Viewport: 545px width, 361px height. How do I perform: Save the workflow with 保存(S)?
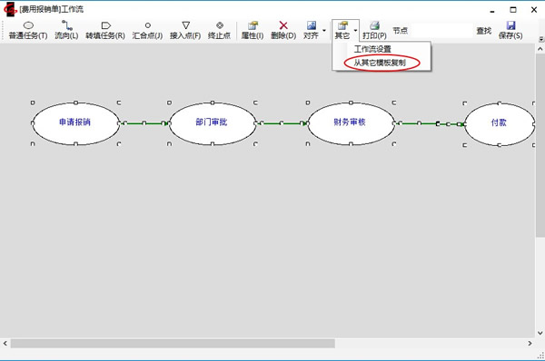click(x=510, y=30)
